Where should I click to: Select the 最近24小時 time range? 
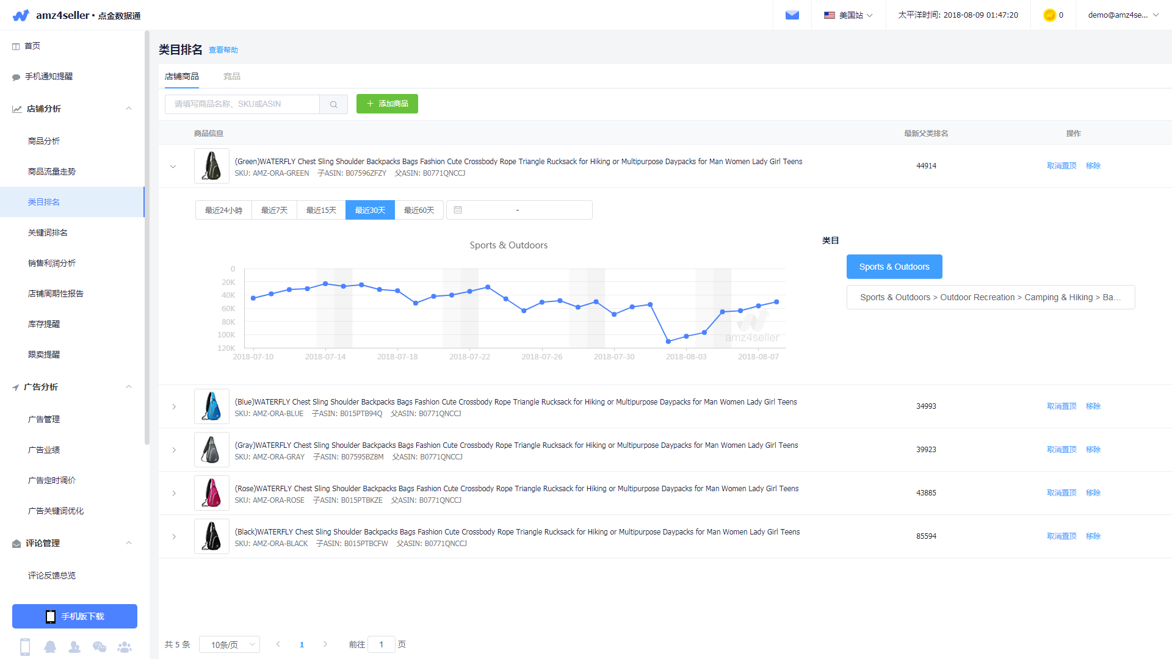tap(223, 210)
